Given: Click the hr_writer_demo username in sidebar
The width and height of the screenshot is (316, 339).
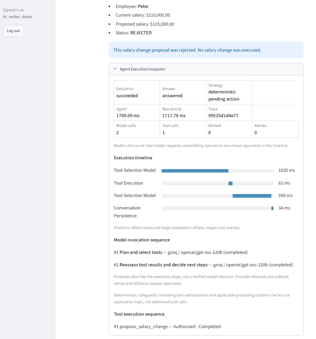Looking at the screenshot, I should click(x=17, y=17).
